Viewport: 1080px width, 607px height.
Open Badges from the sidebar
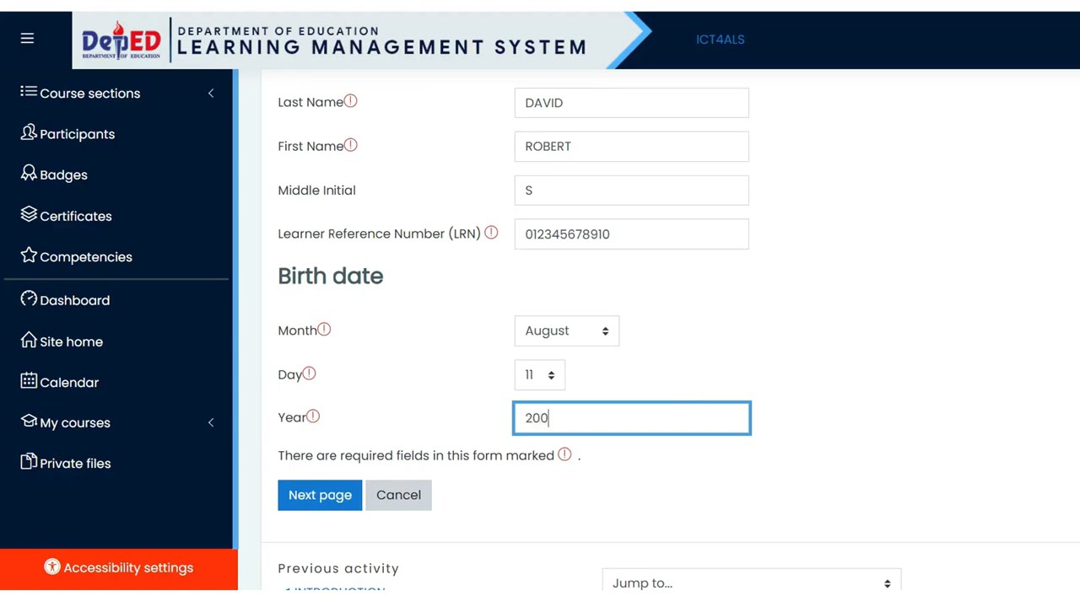pos(64,175)
